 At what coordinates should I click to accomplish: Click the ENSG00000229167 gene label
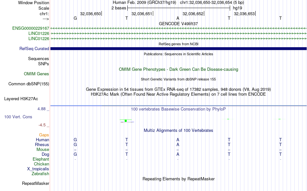click(x=31, y=28)
